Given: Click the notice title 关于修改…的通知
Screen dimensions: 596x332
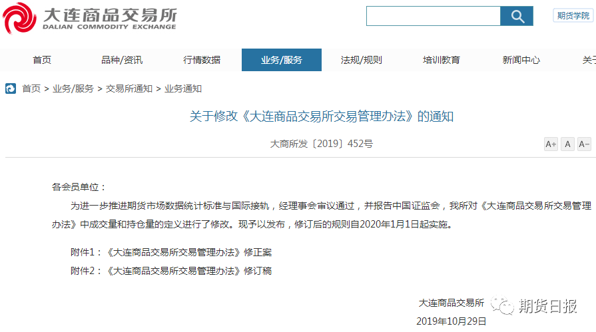Looking at the screenshot, I should pyautogui.click(x=322, y=116).
